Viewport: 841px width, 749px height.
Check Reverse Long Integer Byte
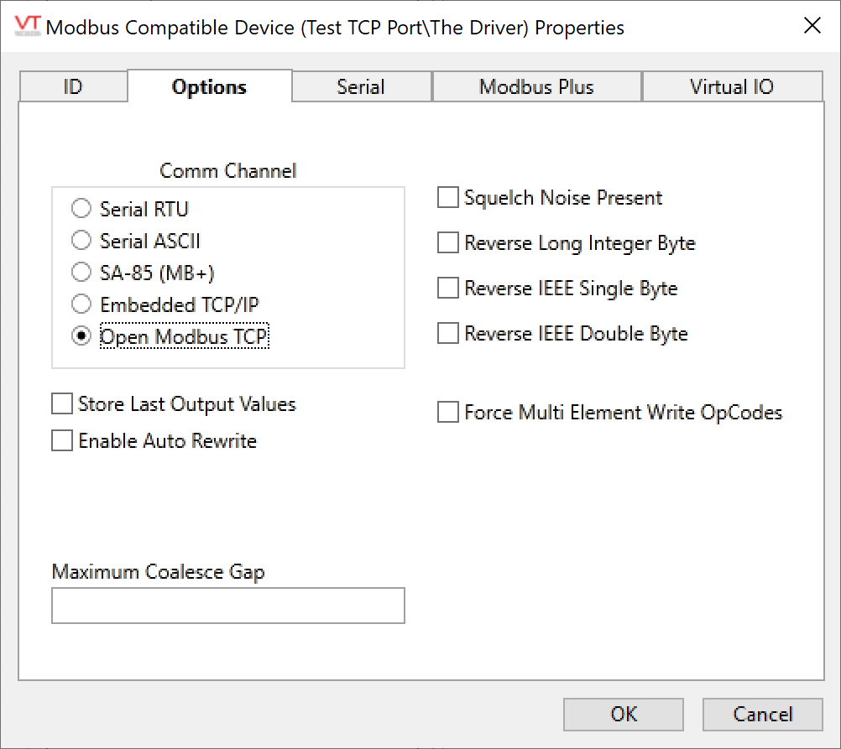(448, 243)
